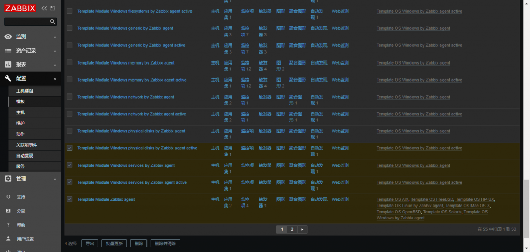Click the eye icon for 监测
Viewport: 530px width, 252px height.
pos(8,37)
